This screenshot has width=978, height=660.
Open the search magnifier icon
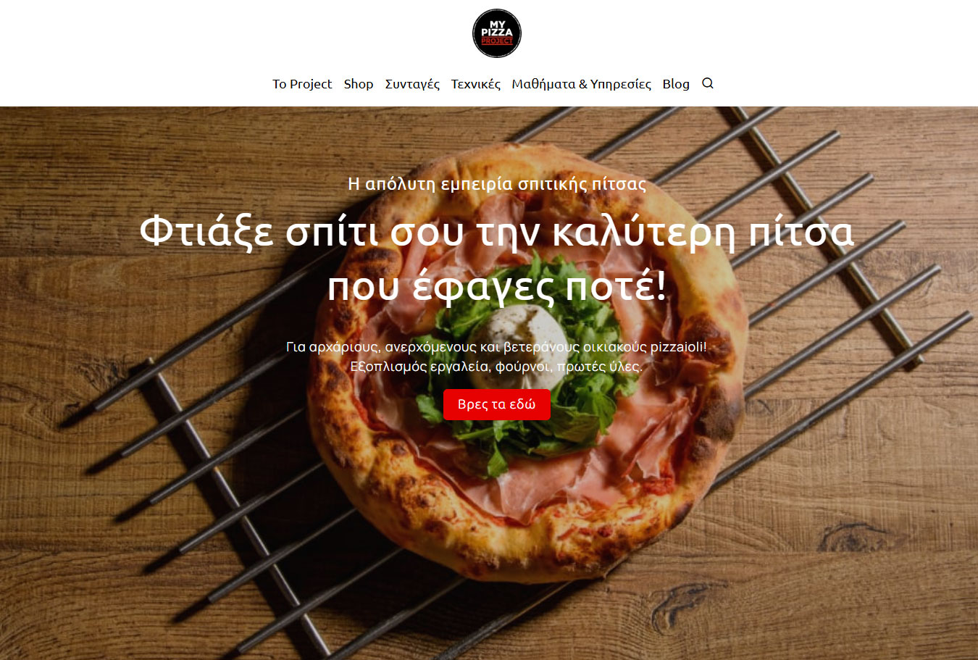[708, 83]
